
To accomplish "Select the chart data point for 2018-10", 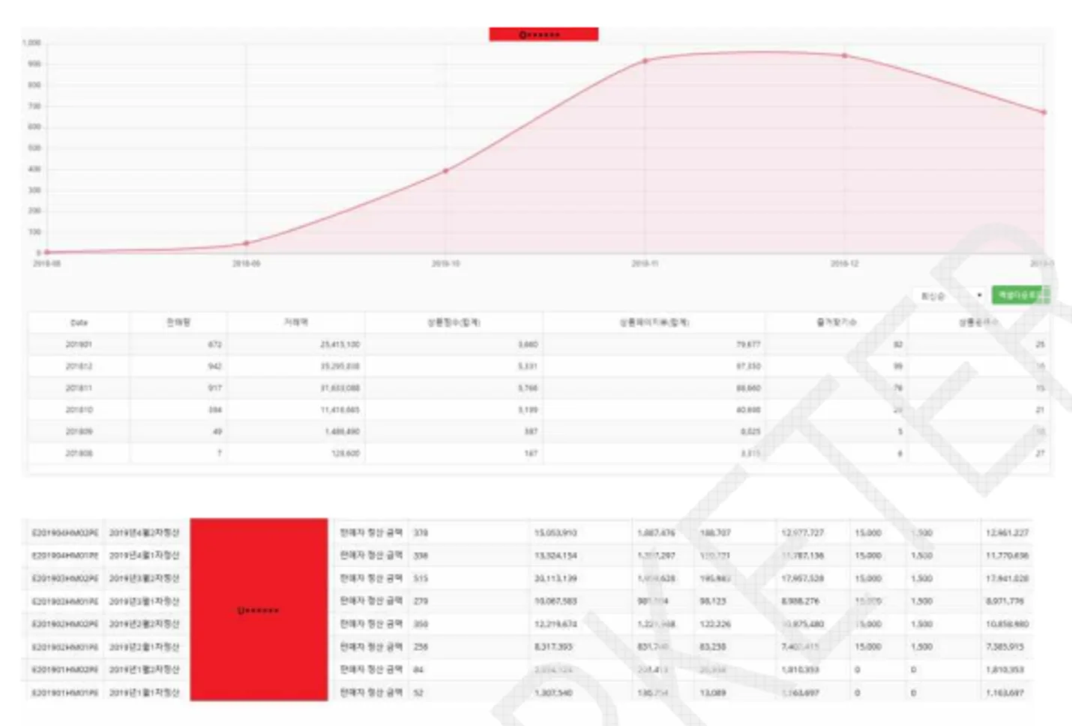I will 445,171.
